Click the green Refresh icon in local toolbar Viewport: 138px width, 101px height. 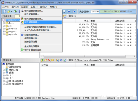(65, 60)
